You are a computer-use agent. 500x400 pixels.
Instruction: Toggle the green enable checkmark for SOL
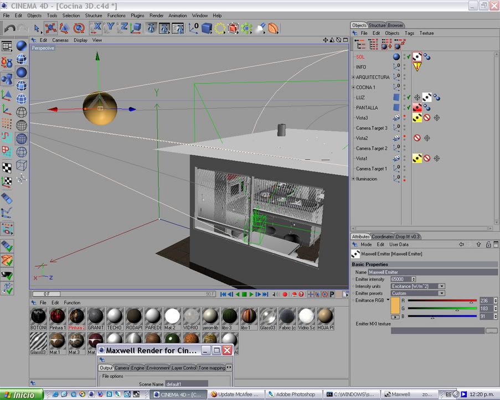pos(409,56)
